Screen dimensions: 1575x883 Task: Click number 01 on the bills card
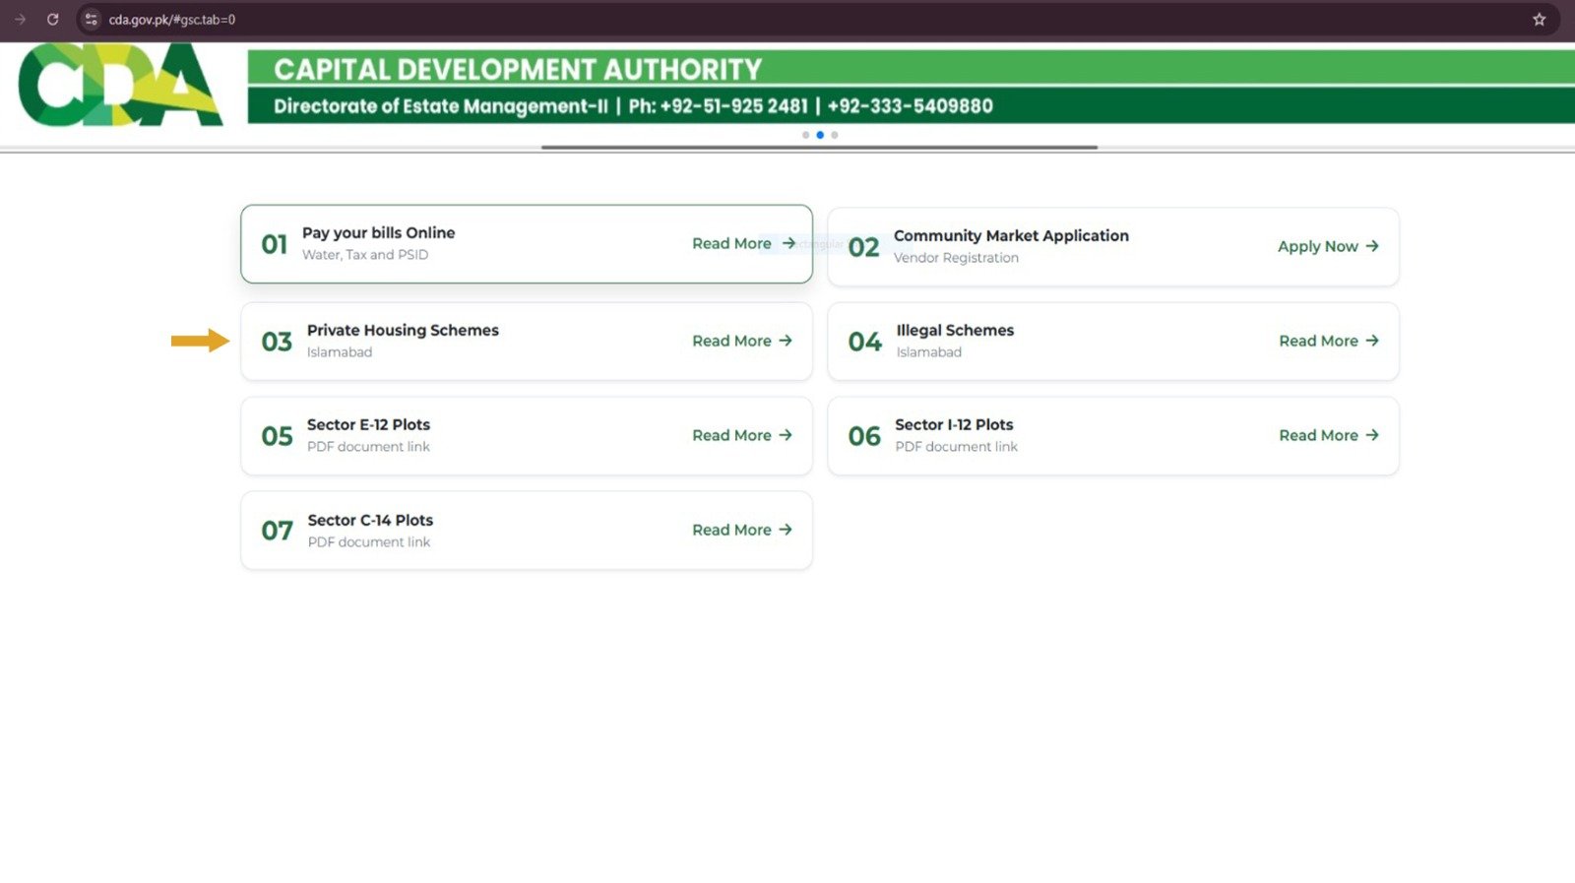click(274, 244)
